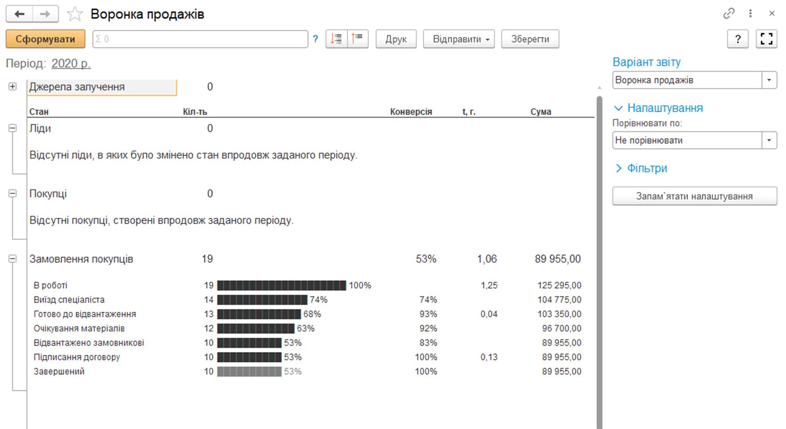Select the В роботі row label

[51, 285]
